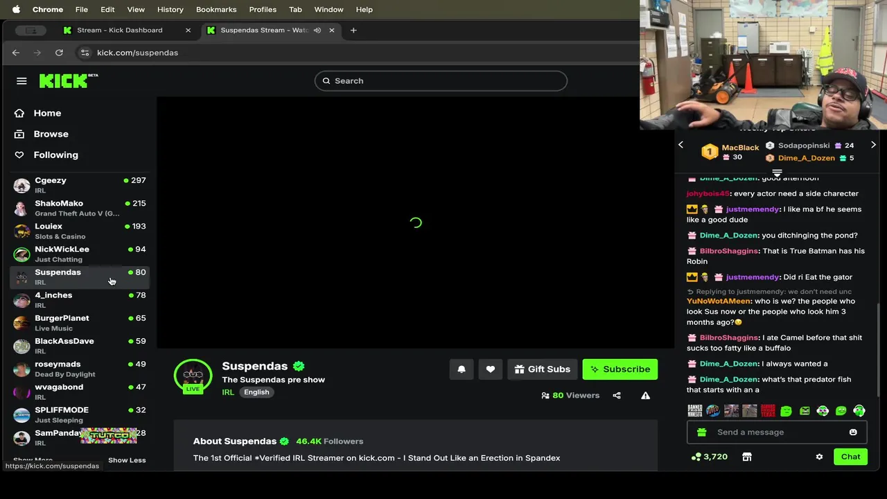Open wvagabond channel in sidebar
Viewport: 887px width, 499px height.
tap(80, 391)
